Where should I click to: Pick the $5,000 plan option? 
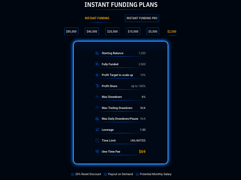(153, 31)
